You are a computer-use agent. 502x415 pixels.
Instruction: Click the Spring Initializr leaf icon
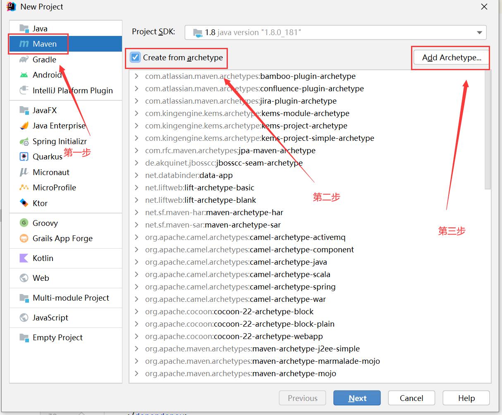(x=24, y=141)
